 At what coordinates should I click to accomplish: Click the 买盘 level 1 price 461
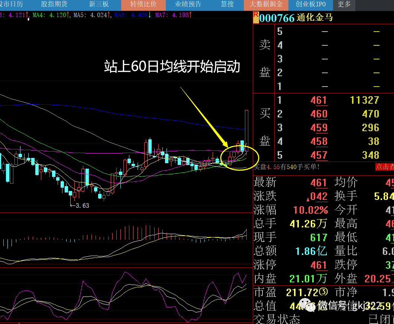pyautogui.click(x=319, y=100)
